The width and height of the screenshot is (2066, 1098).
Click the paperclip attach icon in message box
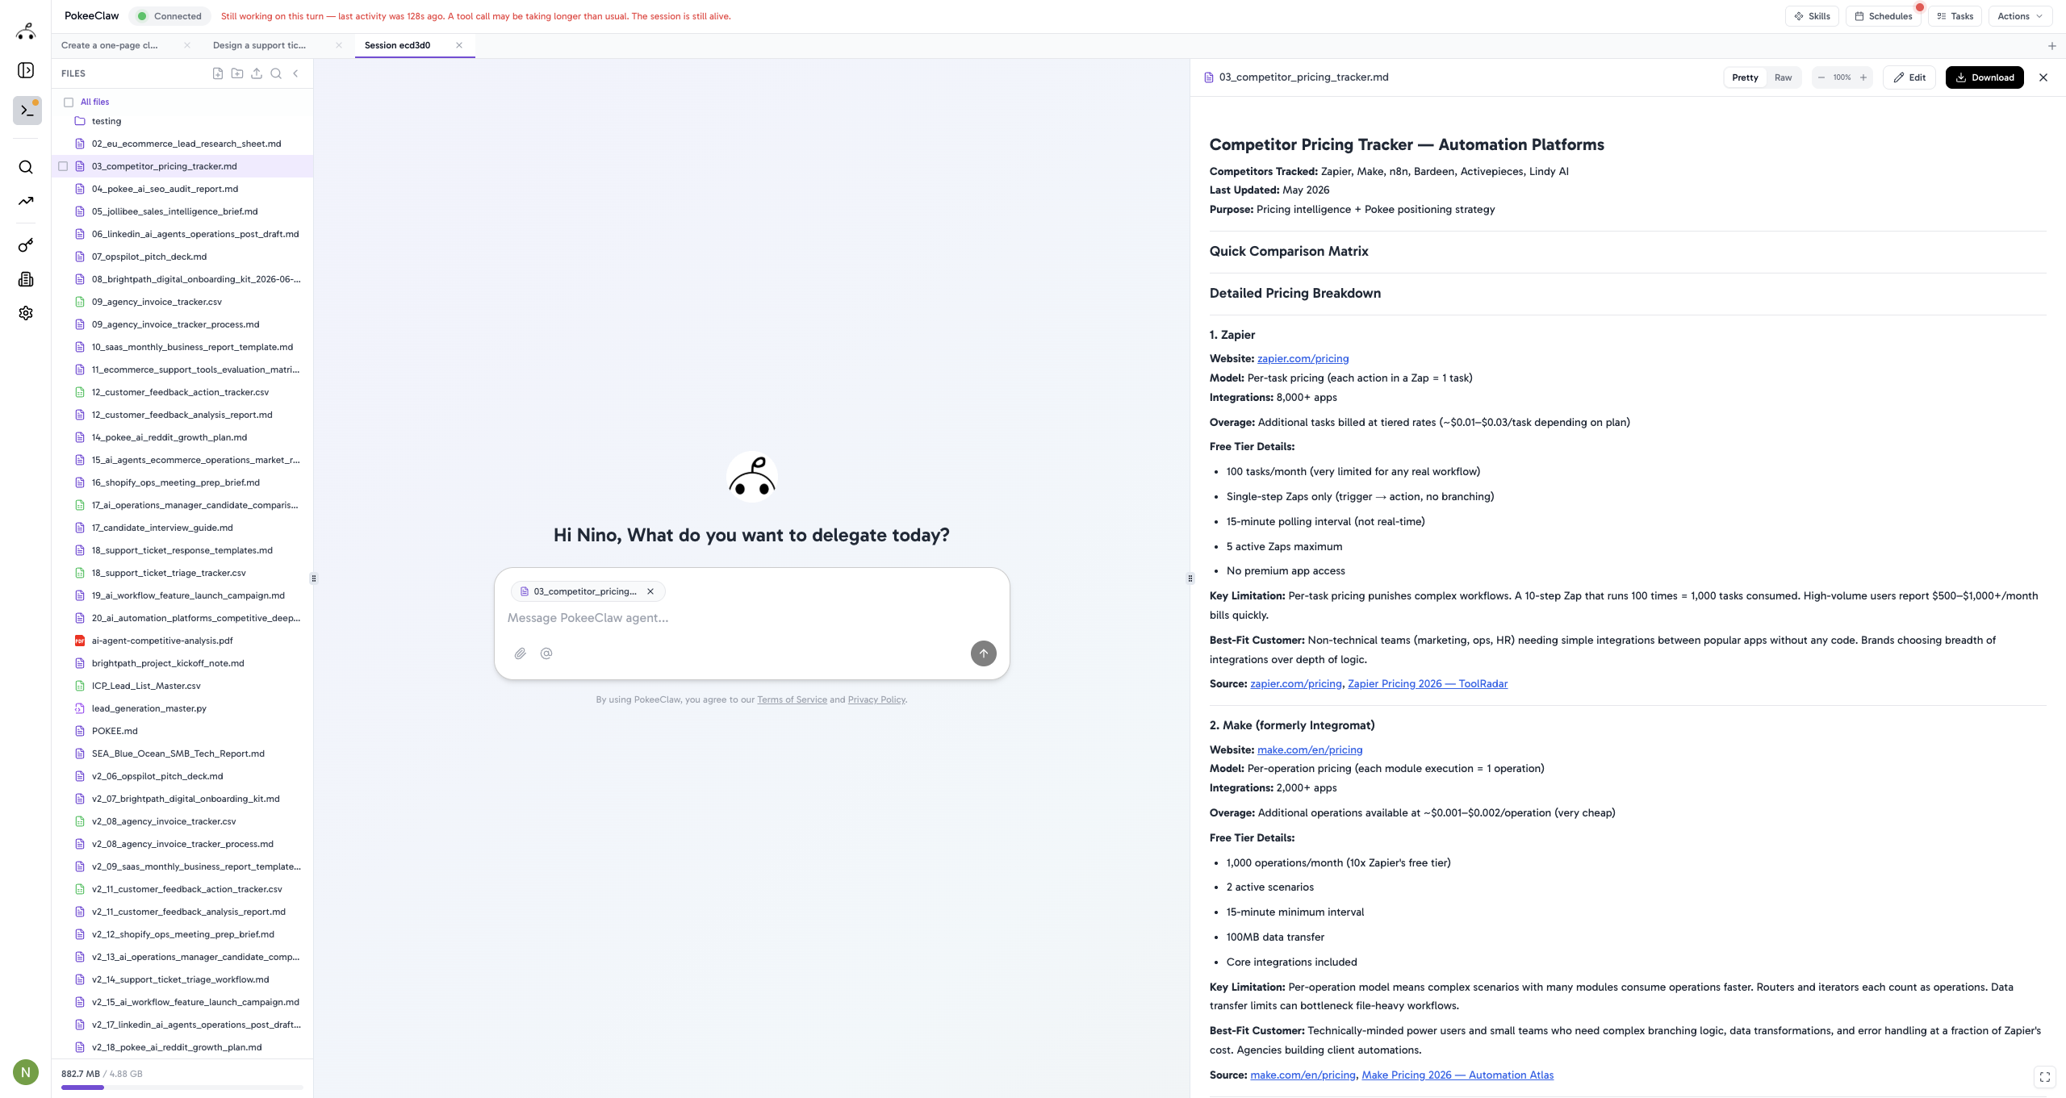pos(521,653)
